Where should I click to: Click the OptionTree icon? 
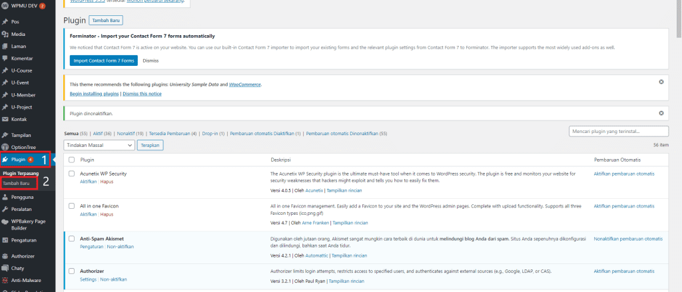pos(5,147)
